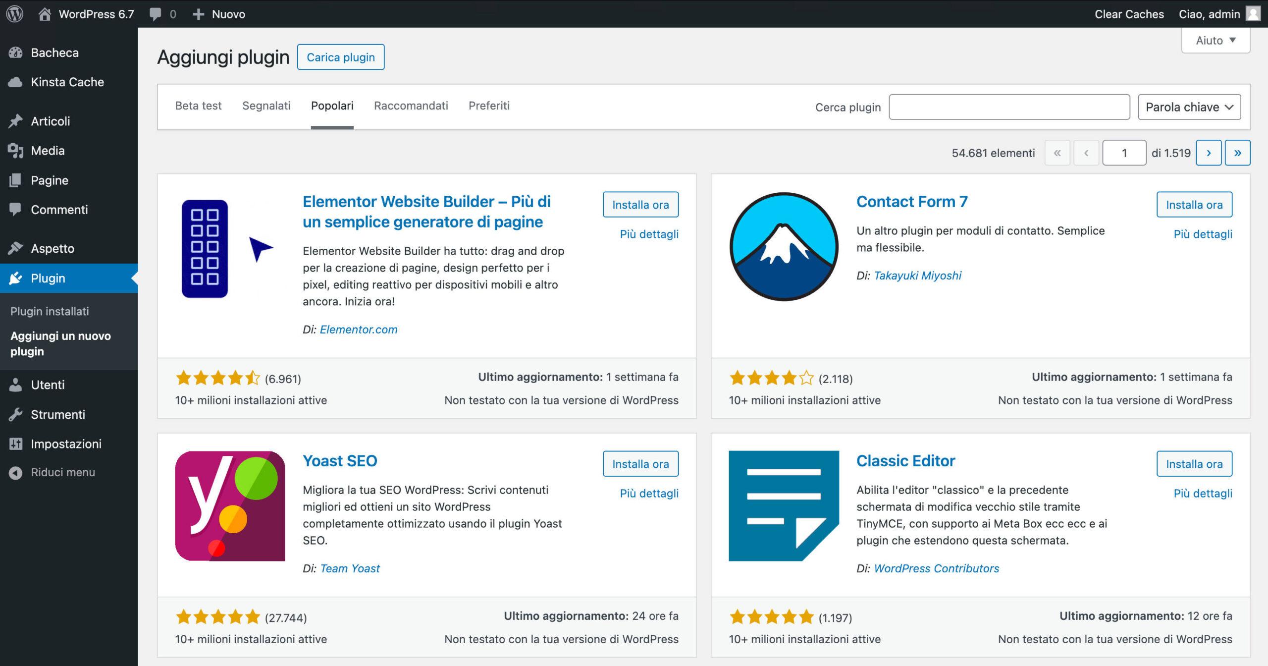Click the plus icon next to Nuovo
The width and height of the screenshot is (1268, 666).
pyautogui.click(x=198, y=14)
